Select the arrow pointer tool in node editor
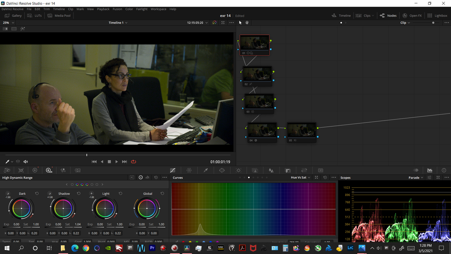Viewport: 451px width, 254px height. pos(240,23)
